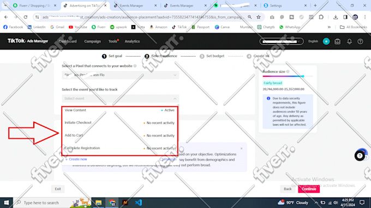
Task: Click the taskbar search box
Action: (x=52, y=203)
